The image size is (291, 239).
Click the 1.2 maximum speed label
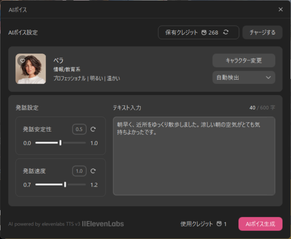(94, 185)
